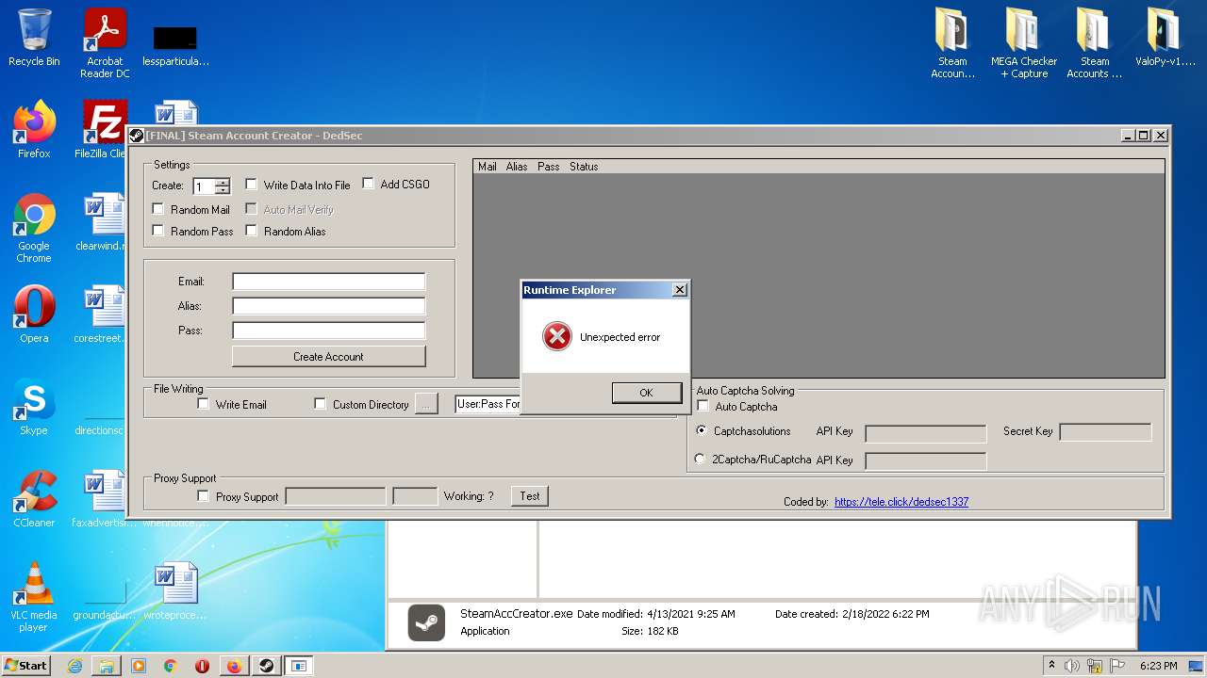1207x678 pixels.
Task: Enable the Random Alias checkbox
Action: coord(252,231)
